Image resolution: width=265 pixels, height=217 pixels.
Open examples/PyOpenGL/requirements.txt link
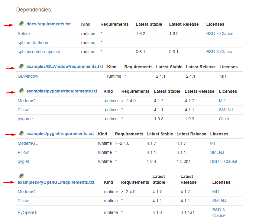[56, 182]
